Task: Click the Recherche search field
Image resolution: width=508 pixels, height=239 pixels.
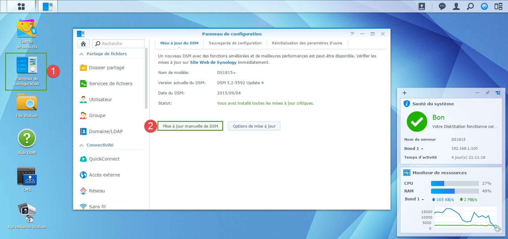Action: (118, 44)
